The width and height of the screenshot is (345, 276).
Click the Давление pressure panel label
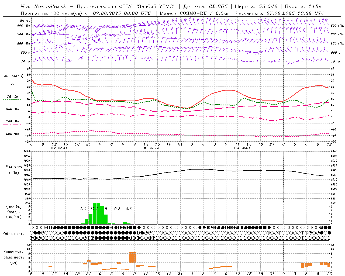click(x=14, y=167)
